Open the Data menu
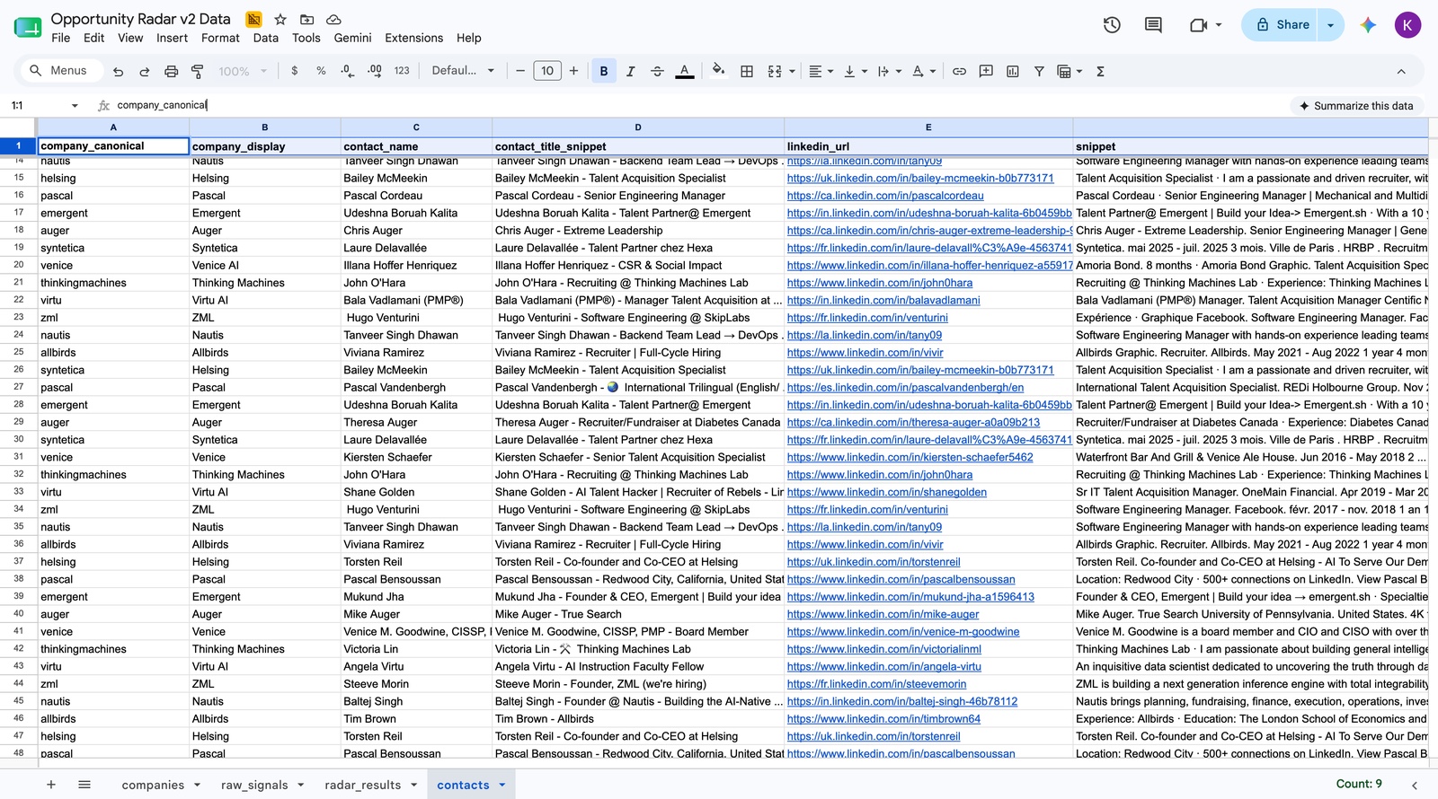The height and width of the screenshot is (799, 1438). 265,38
